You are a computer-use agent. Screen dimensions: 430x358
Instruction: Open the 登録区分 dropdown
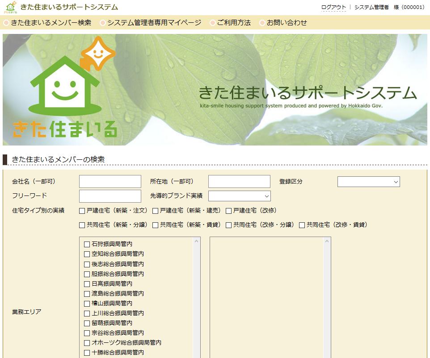[369, 182]
